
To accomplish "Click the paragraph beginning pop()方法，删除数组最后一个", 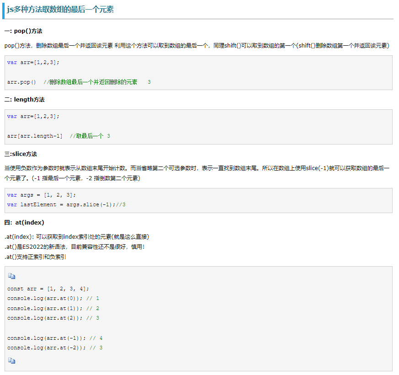I will [x=197, y=46].
